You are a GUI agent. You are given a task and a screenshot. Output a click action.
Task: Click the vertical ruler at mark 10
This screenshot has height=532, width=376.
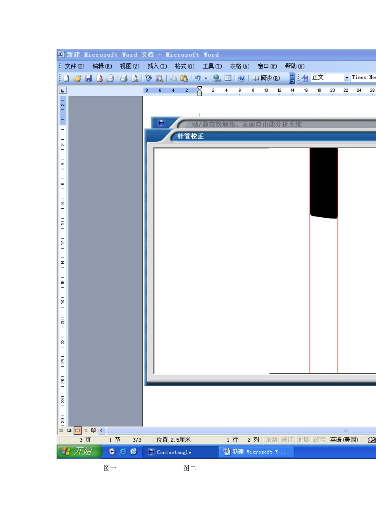(63, 223)
